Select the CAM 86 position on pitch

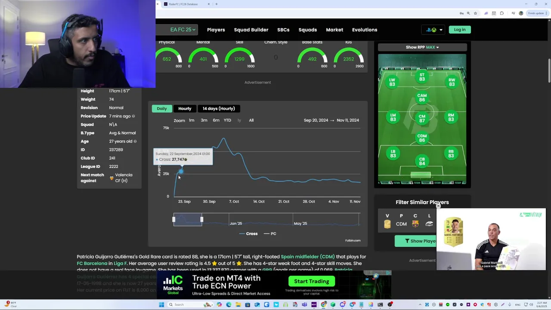422,98
